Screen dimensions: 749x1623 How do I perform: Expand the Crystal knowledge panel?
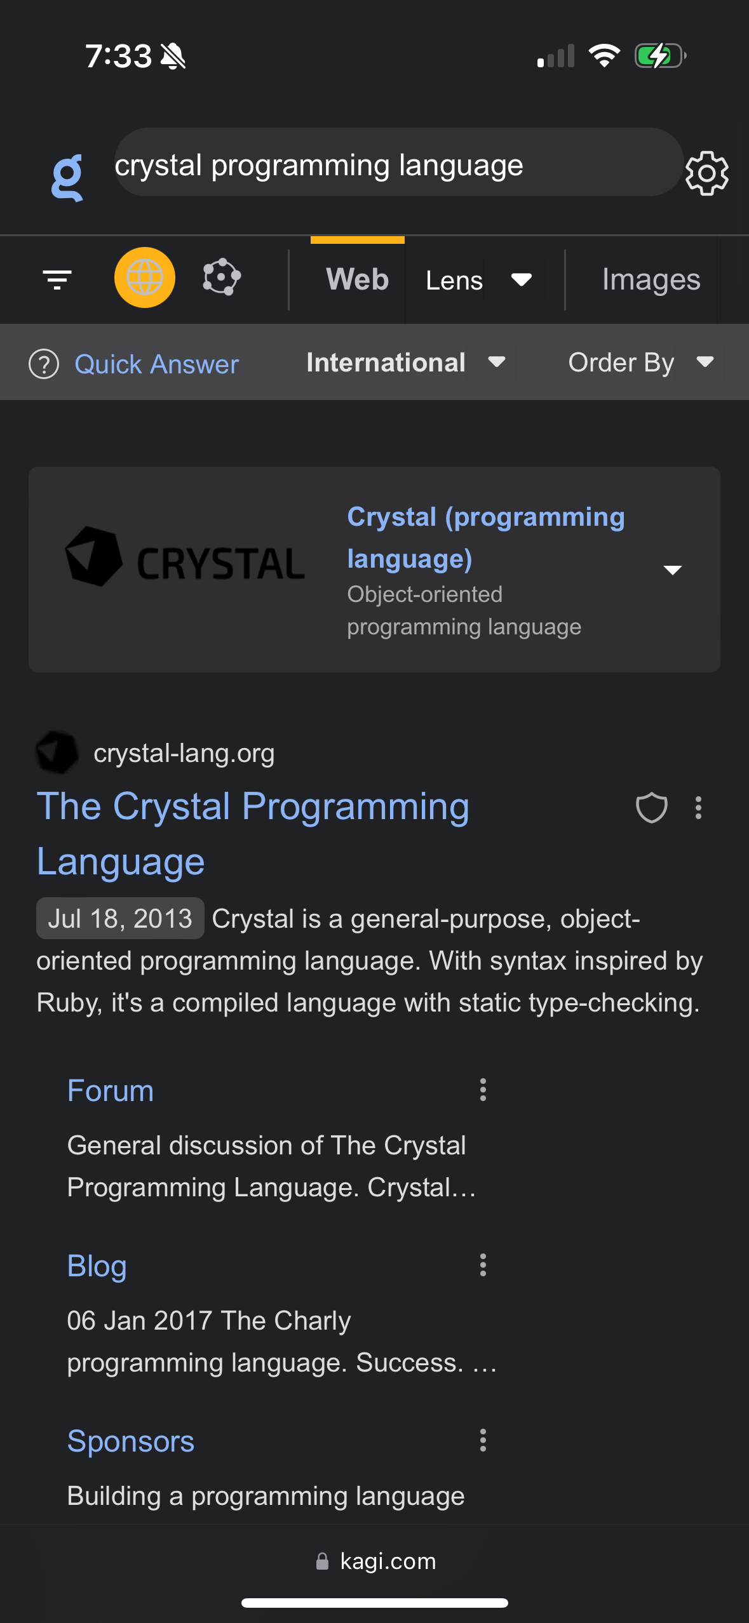pos(673,570)
